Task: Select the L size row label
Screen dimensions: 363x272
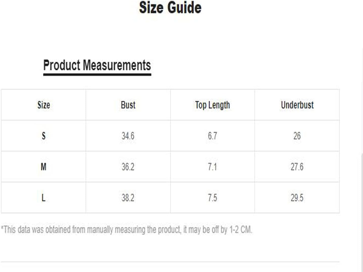Action: click(x=43, y=198)
